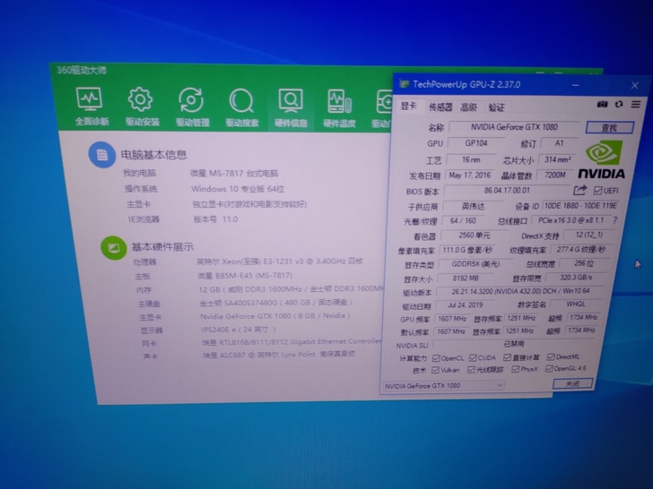Screen dimensions: 653x489
Task: Click the 16 nm process value
Action: click(x=471, y=159)
